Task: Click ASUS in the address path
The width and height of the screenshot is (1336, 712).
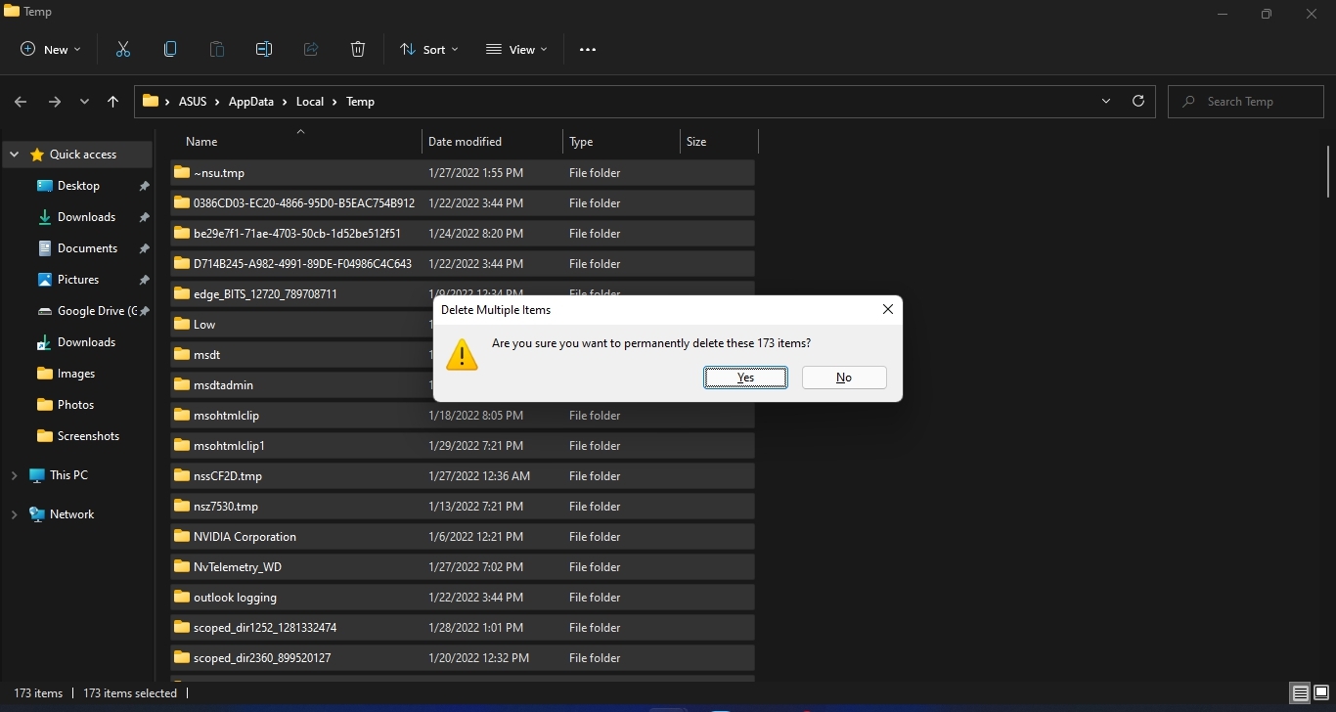Action: coord(193,102)
